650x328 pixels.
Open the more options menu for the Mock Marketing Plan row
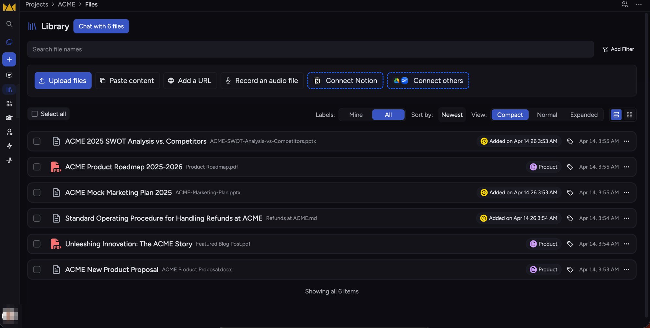click(627, 193)
